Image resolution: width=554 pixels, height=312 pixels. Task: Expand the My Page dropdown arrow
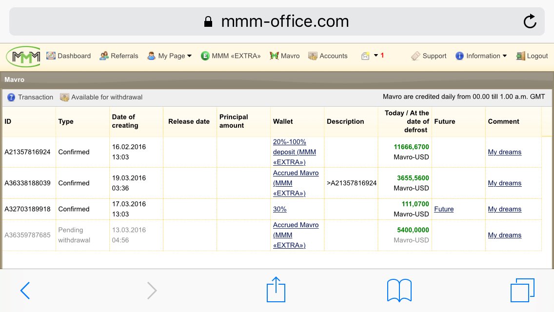click(189, 56)
